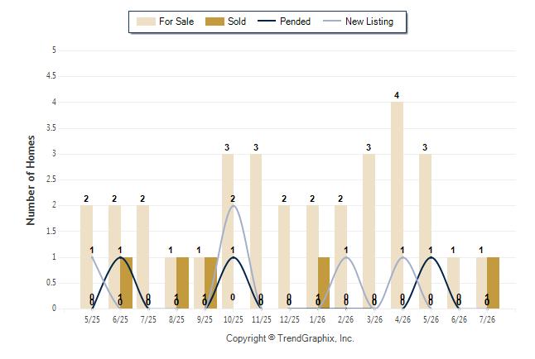The height and width of the screenshot is (359, 535).
Task: Select the 12/25 x-axis label
Action: (289, 319)
